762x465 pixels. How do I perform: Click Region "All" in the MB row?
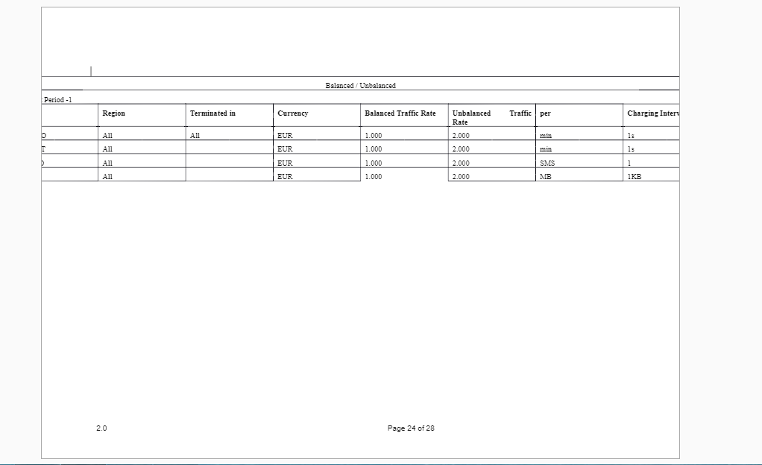click(107, 177)
